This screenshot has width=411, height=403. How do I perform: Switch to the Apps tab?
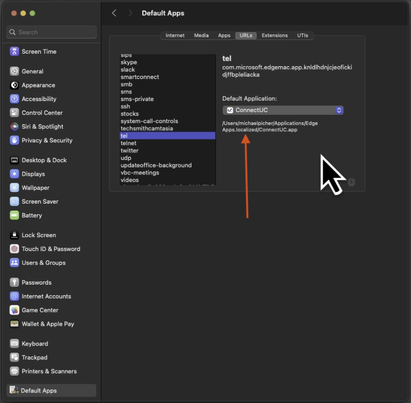(x=224, y=35)
